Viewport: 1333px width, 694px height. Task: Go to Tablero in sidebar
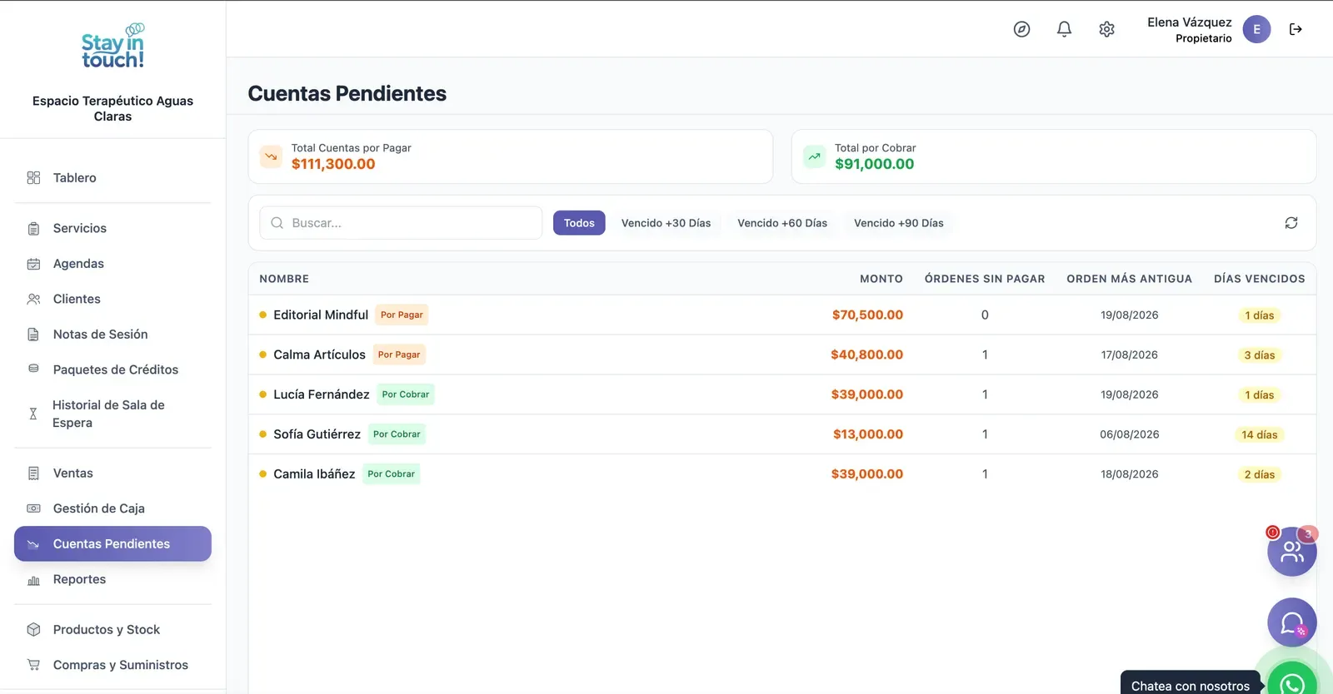(x=112, y=178)
